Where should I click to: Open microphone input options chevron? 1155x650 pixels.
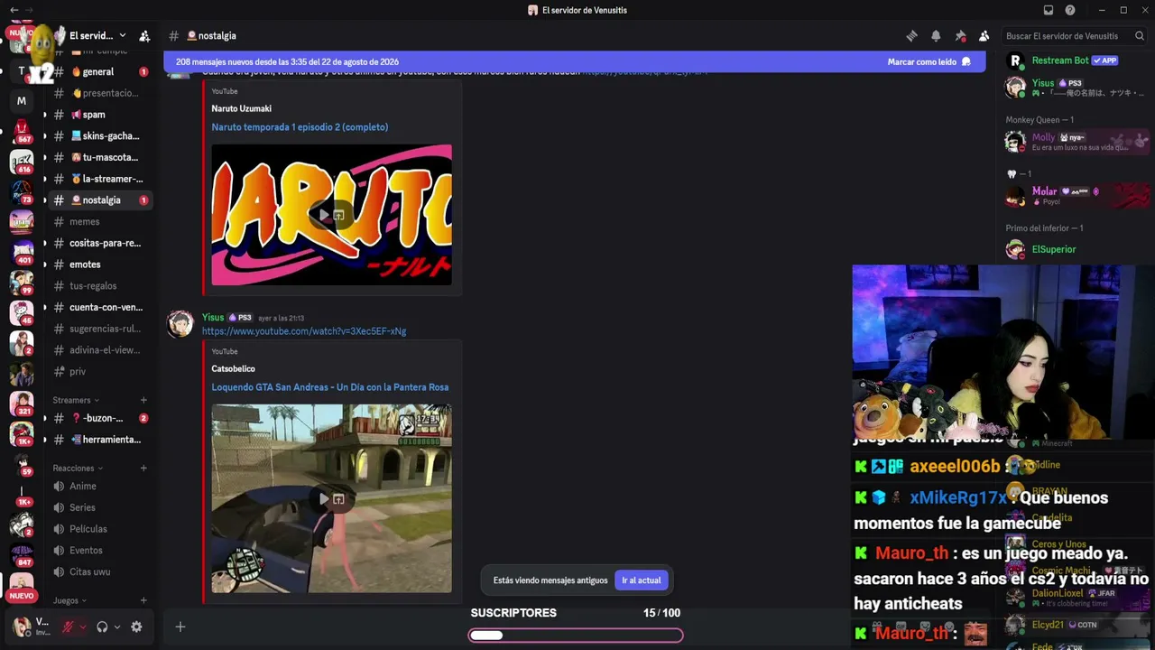click(x=83, y=627)
